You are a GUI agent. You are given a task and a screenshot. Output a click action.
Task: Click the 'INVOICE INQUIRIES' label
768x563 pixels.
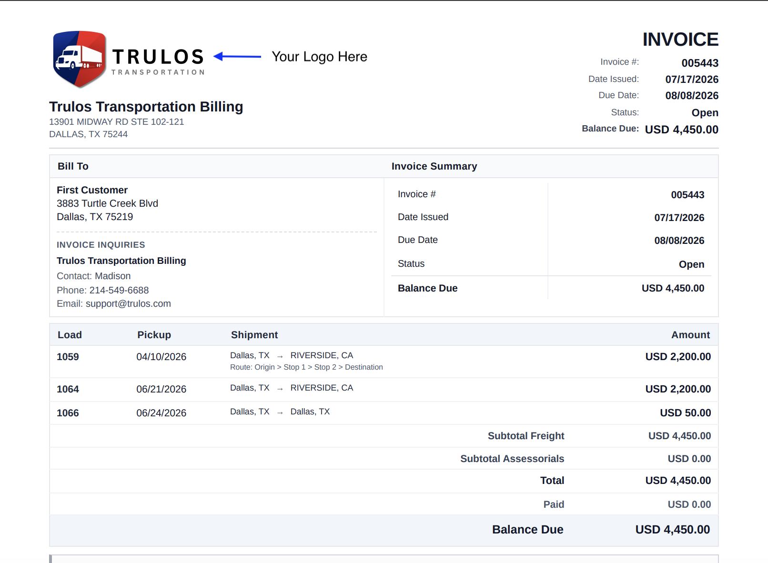point(101,245)
